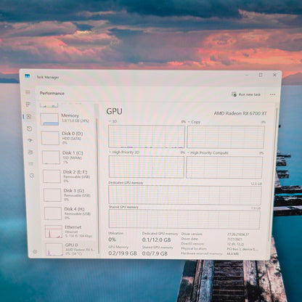This screenshot has width=302, height=302.
Task: Click the Memory usage thumbnail graph
Action: click(x=49, y=119)
